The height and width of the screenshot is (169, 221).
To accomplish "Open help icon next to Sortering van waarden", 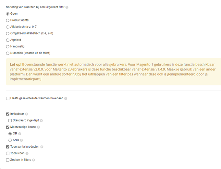I will point(67,7).
